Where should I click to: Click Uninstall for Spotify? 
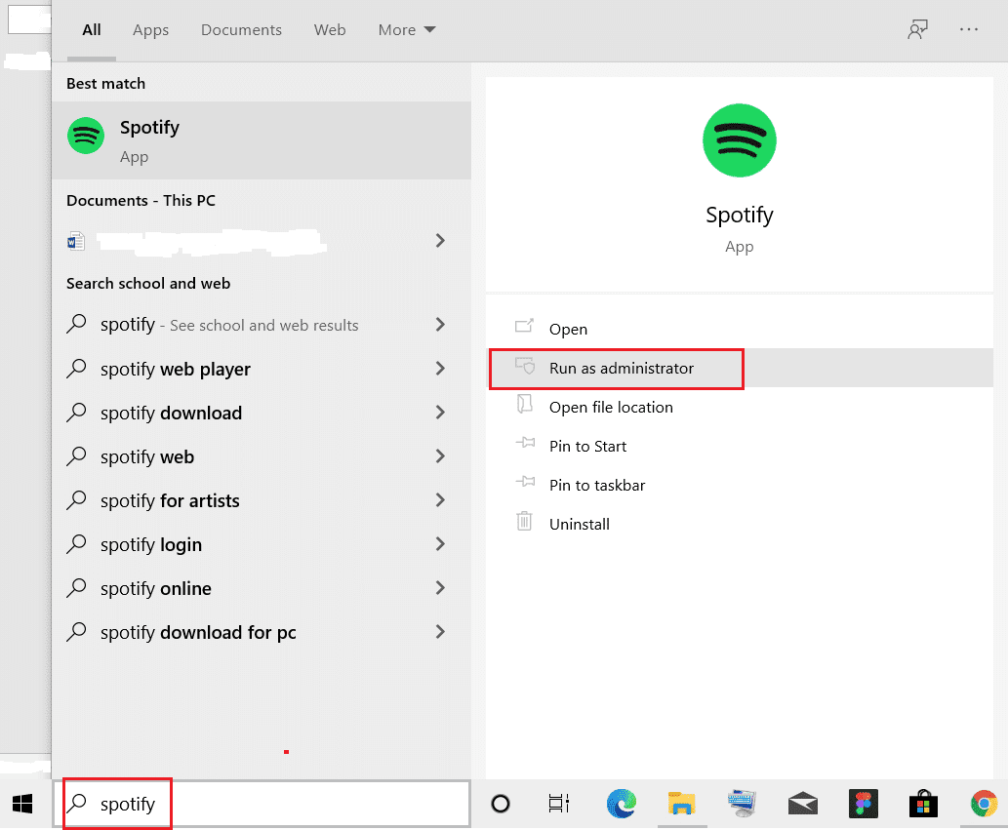580,524
